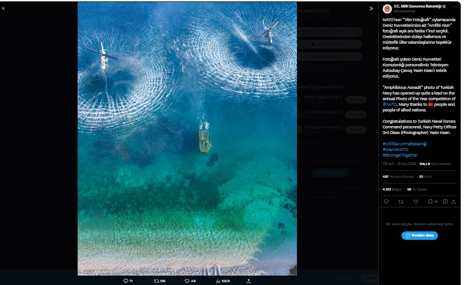
Task: Open view stats icon below the photo
Action: (218, 281)
